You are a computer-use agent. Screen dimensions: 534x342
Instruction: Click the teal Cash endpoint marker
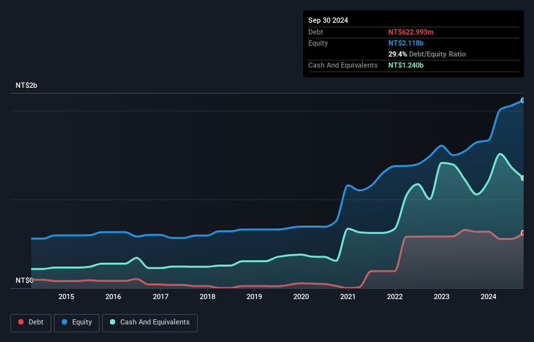coord(523,178)
